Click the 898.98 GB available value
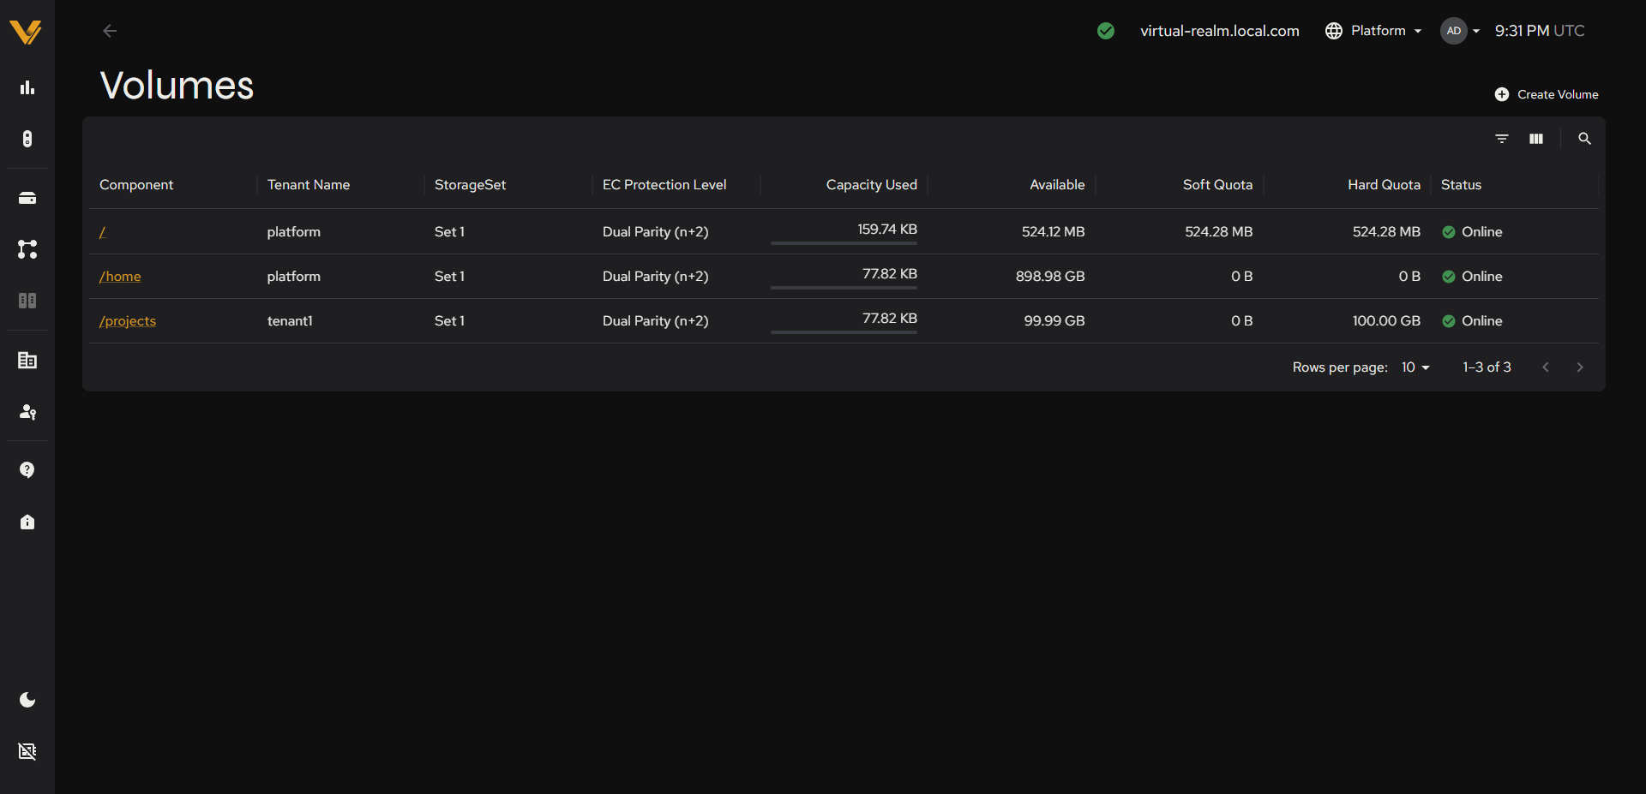The image size is (1646, 794). pos(1050,277)
